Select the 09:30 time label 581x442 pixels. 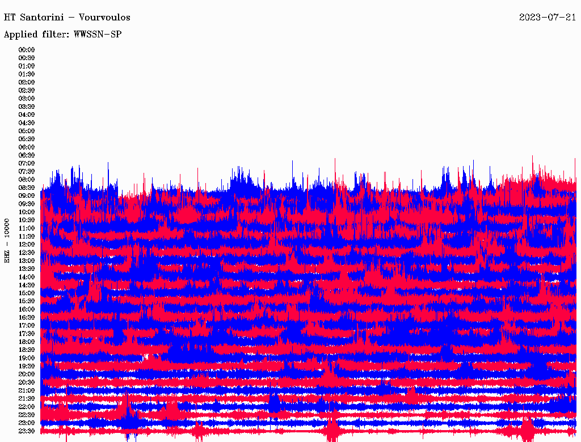[27, 204]
